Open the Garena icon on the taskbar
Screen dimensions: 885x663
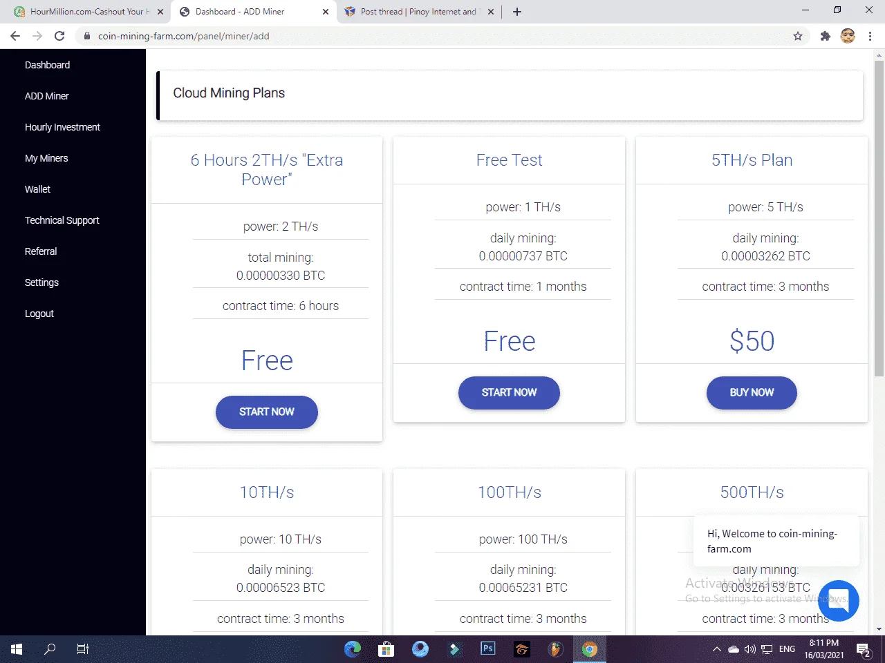522,649
